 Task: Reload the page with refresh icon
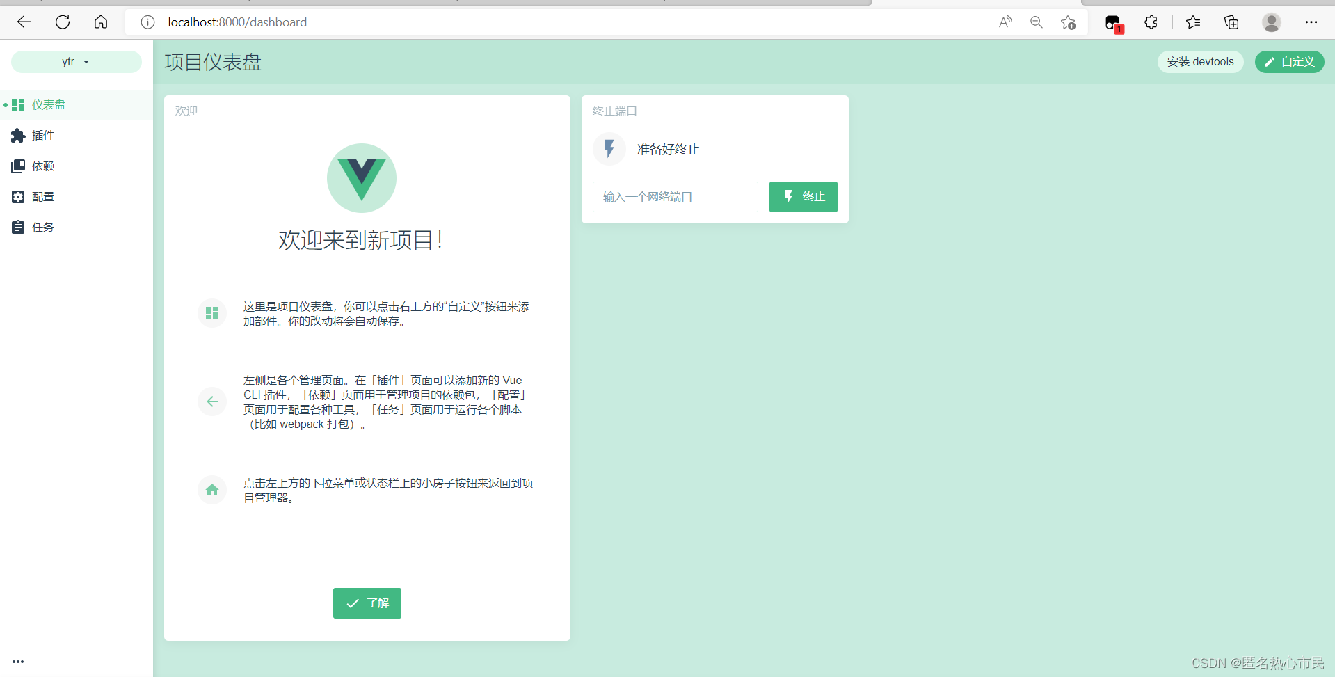63,22
